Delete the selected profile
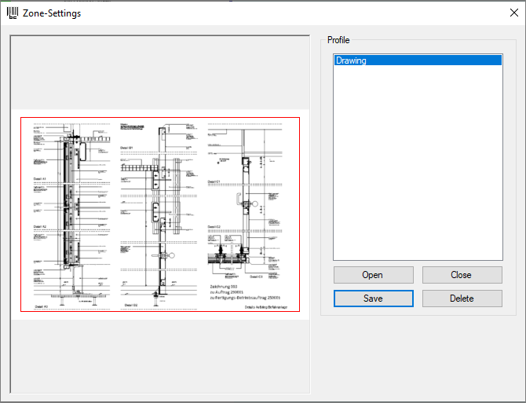The height and width of the screenshot is (403, 526). pos(462,299)
